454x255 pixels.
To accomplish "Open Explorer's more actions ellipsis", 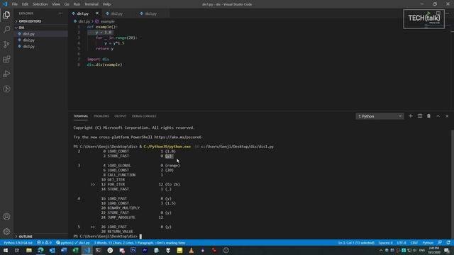I will 60,13.
